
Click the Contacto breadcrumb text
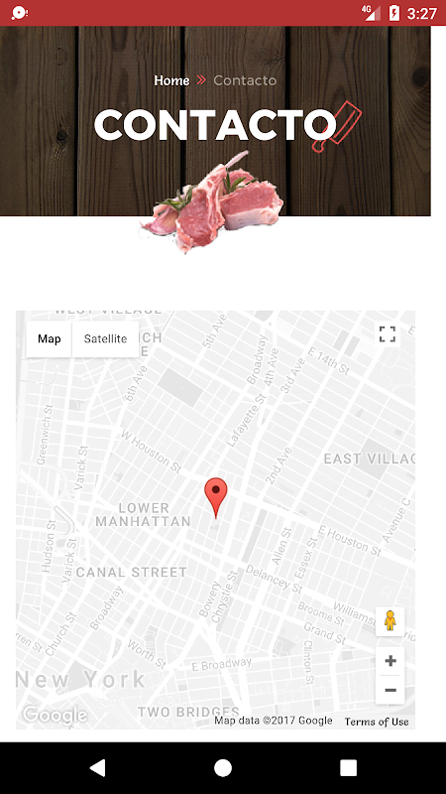[x=245, y=80]
